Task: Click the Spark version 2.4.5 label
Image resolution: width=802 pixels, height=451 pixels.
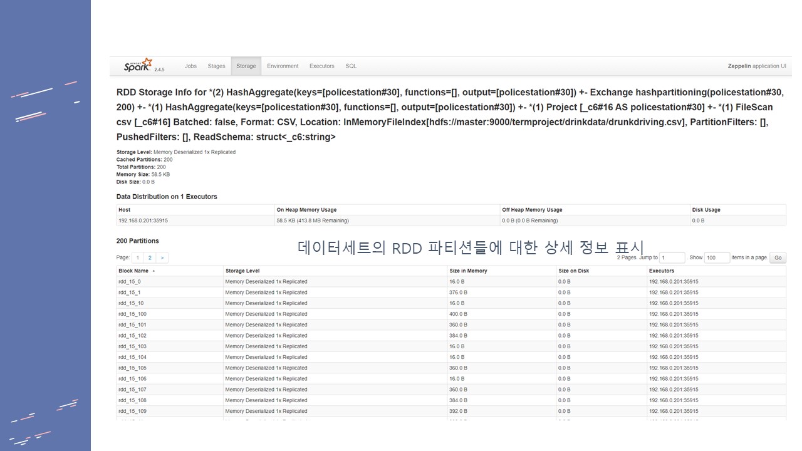Action: click(x=159, y=70)
